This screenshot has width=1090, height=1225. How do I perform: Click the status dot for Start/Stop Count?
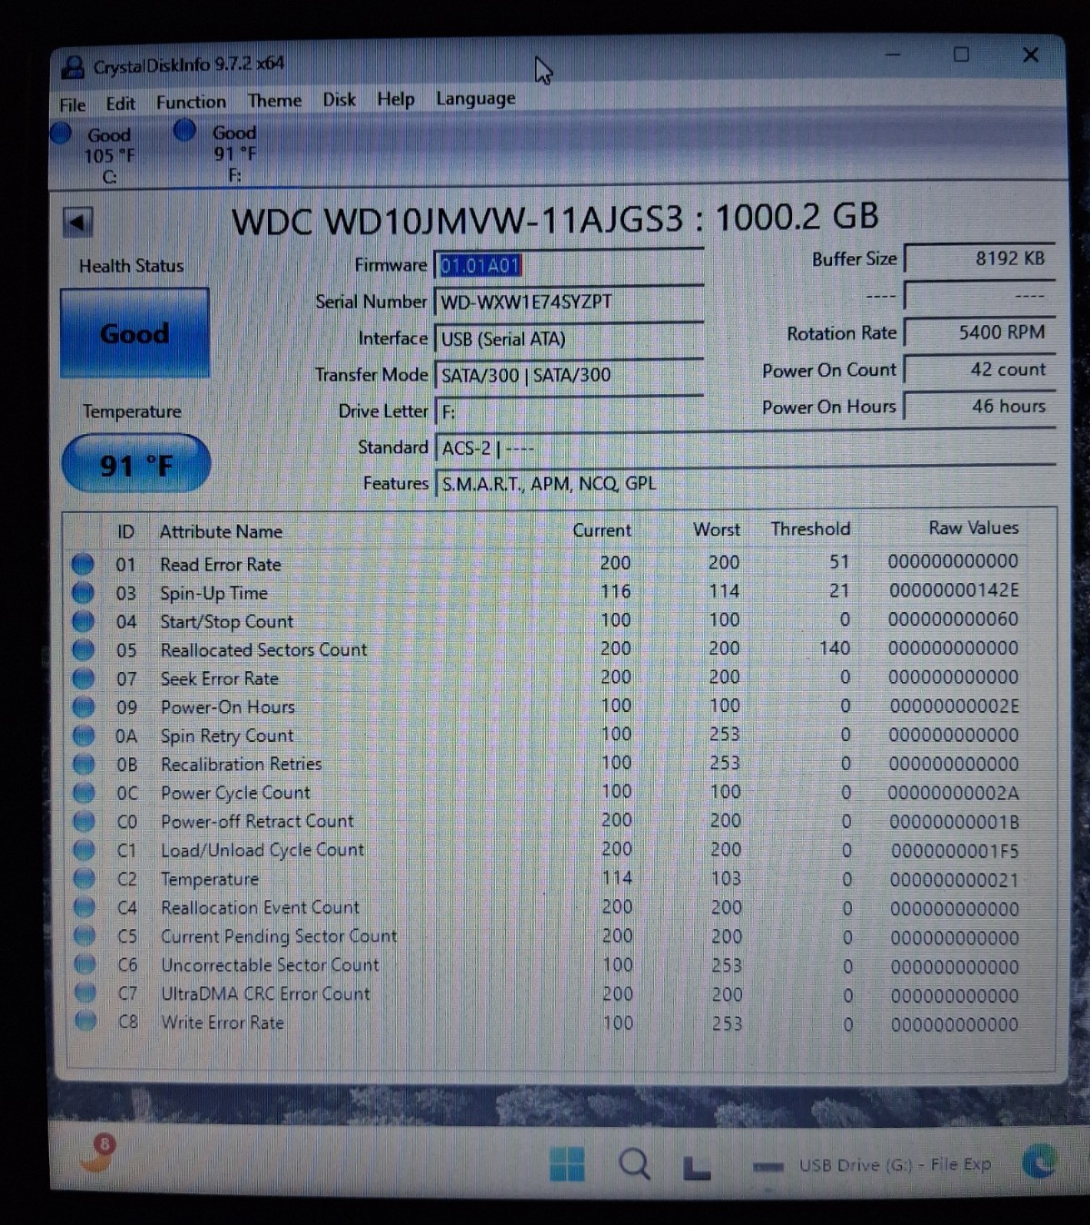(x=83, y=621)
